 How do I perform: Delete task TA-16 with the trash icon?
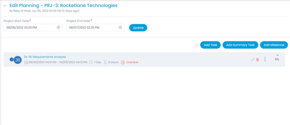coord(257,60)
